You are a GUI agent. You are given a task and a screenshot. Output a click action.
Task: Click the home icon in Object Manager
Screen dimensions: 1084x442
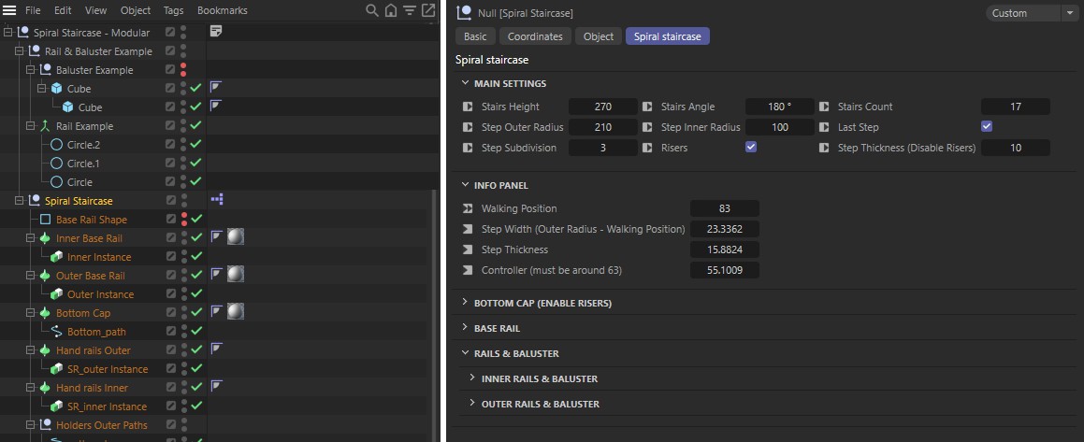(x=391, y=10)
